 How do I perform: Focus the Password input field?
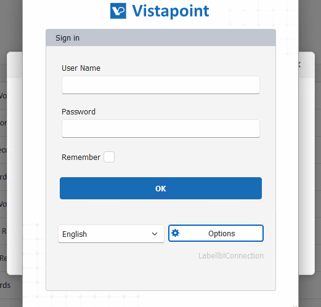click(x=161, y=129)
